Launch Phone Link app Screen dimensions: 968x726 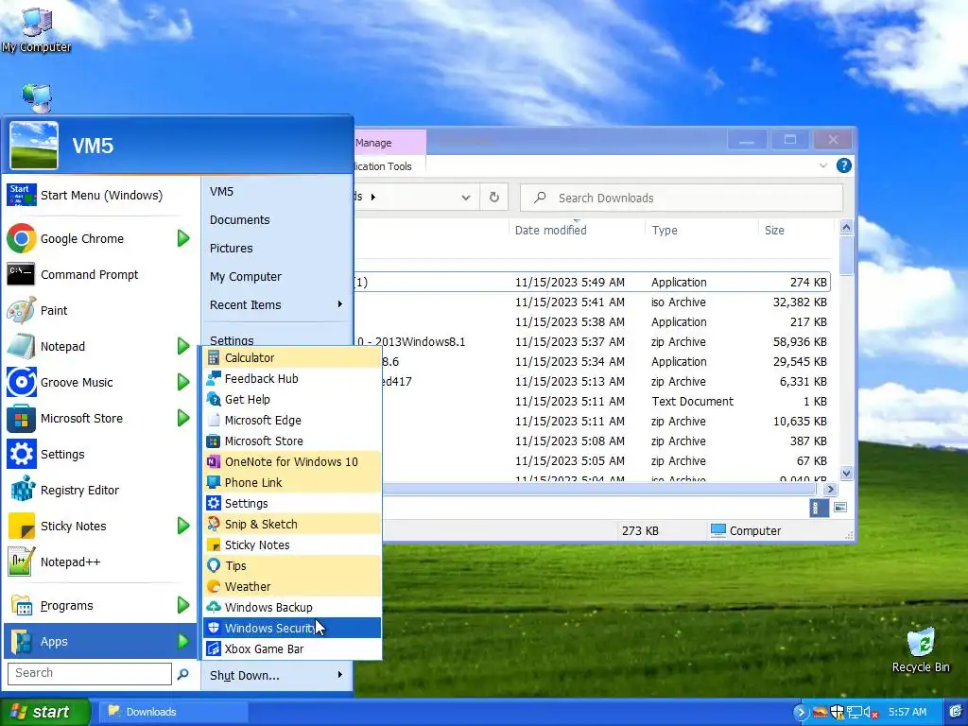[292, 483]
